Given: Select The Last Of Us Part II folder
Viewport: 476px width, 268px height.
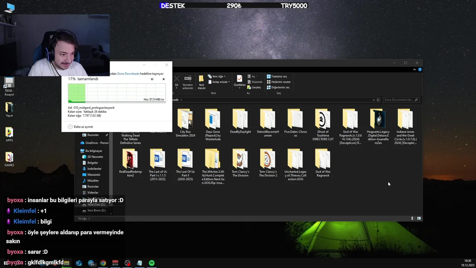Looking at the screenshot, I should pyautogui.click(x=185, y=165).
